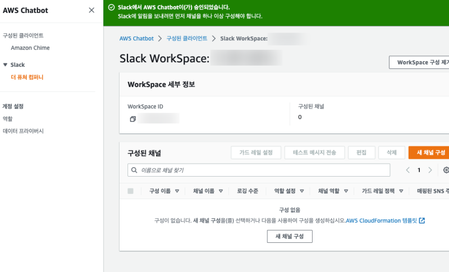The width and height of the screenshot is (449, 272).
Task: Click 가드 레일 설정 button
Action: (x=256, y=153)
